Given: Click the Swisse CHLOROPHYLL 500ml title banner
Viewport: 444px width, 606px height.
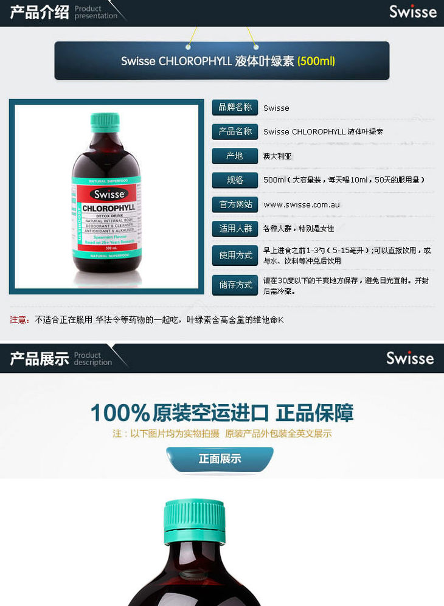Looking at the screenshot, I should point(222,61).
